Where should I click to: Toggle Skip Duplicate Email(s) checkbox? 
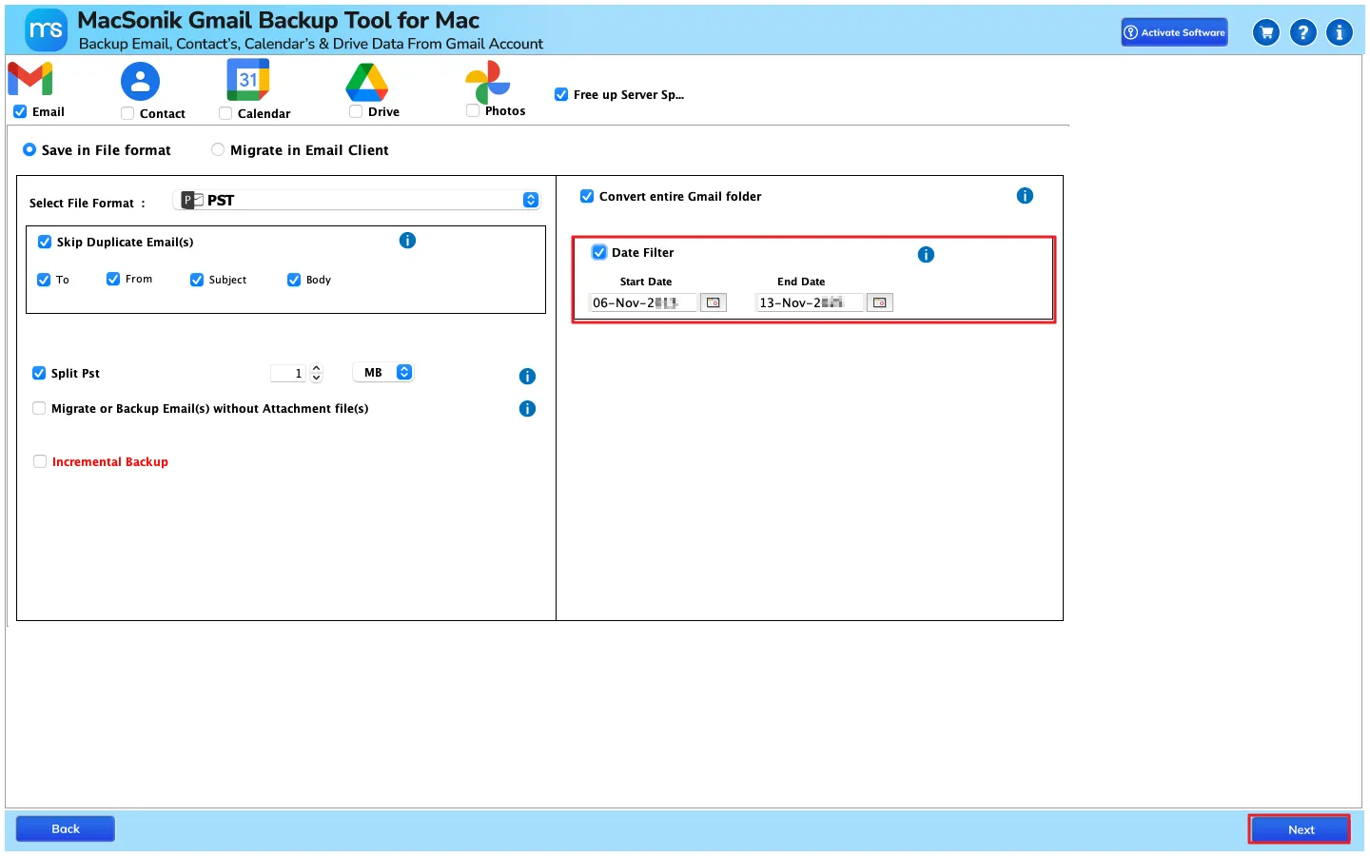pyautogui.click(x=45, y=243)
